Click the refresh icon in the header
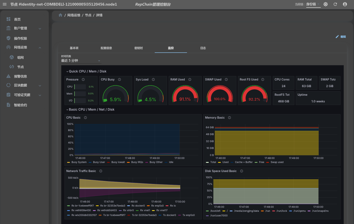Screen dimensions: 354x224 tap(335, 4)
